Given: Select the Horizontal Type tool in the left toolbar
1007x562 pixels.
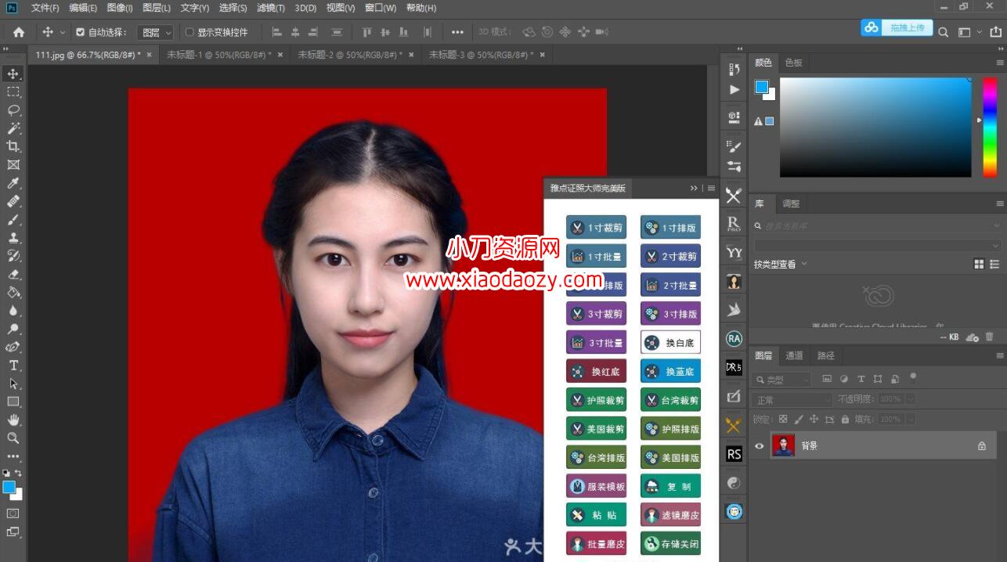Looking at the screenshot, I should point(13,366).
